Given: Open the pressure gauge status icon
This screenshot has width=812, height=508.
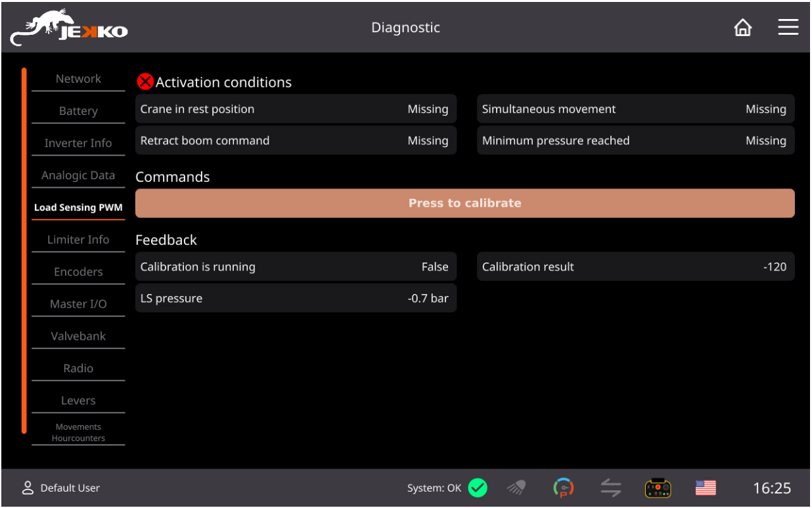Looking at the screenshot, I should tap(563, 488).
